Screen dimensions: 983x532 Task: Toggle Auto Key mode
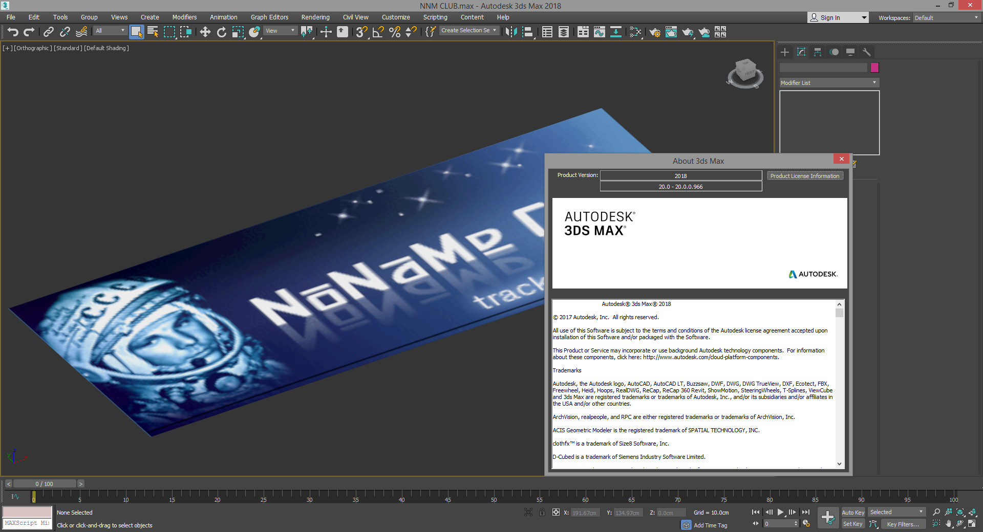click(x=853, y=512)
